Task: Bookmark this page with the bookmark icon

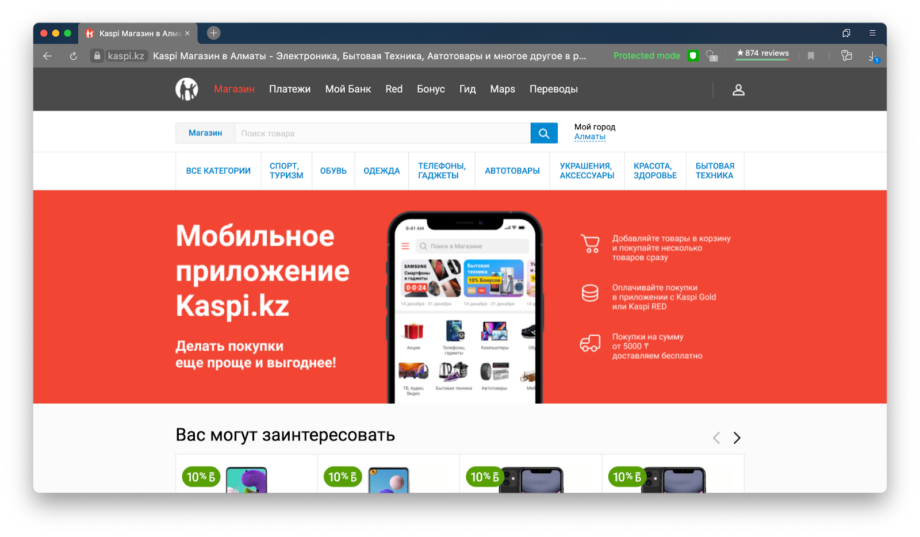Action: click(x=811, y=56)
